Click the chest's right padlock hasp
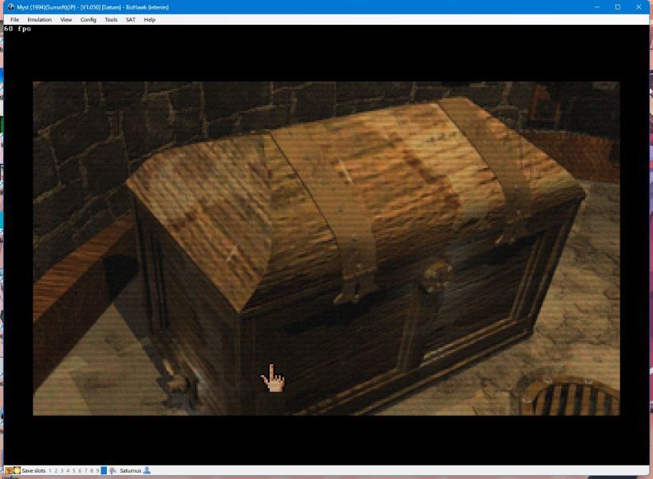The image size is (653, 479). pyautogui.click(x=436, y=277)
